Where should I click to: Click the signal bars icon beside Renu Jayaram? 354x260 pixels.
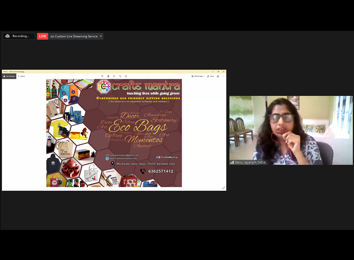pyautogui.click(x=232, y=162)
